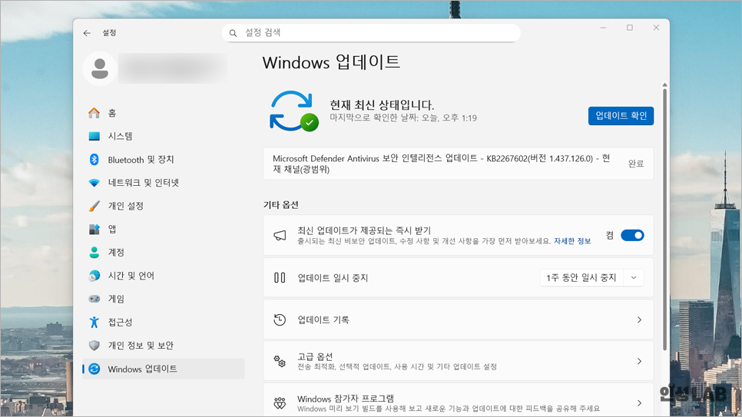Image resolution: width=742 pixels, height=417 pixels.
Task: Click the Windows 참가자 프로그램 hearts icon
Action: coord(280,403)
